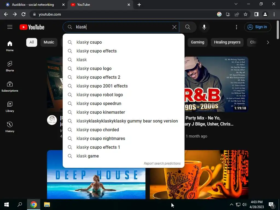This screenshot has height=210, width=280.
Task: Click the Sign in button
Action: 258,27
